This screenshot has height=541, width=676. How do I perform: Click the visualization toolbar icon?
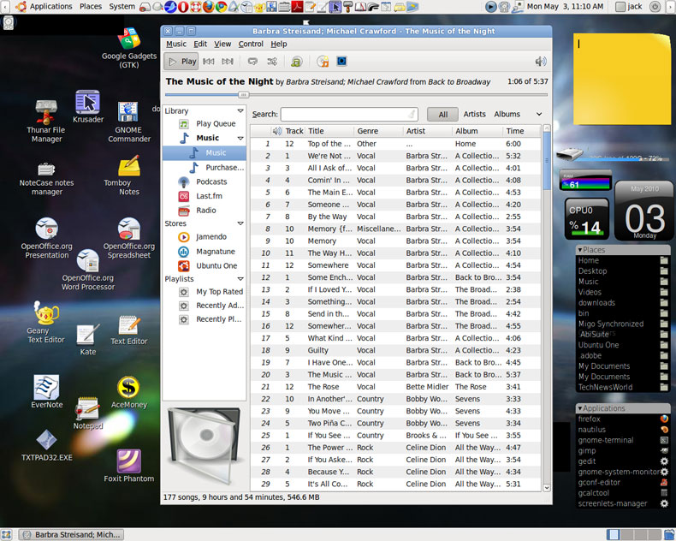[x=342, y=62]
